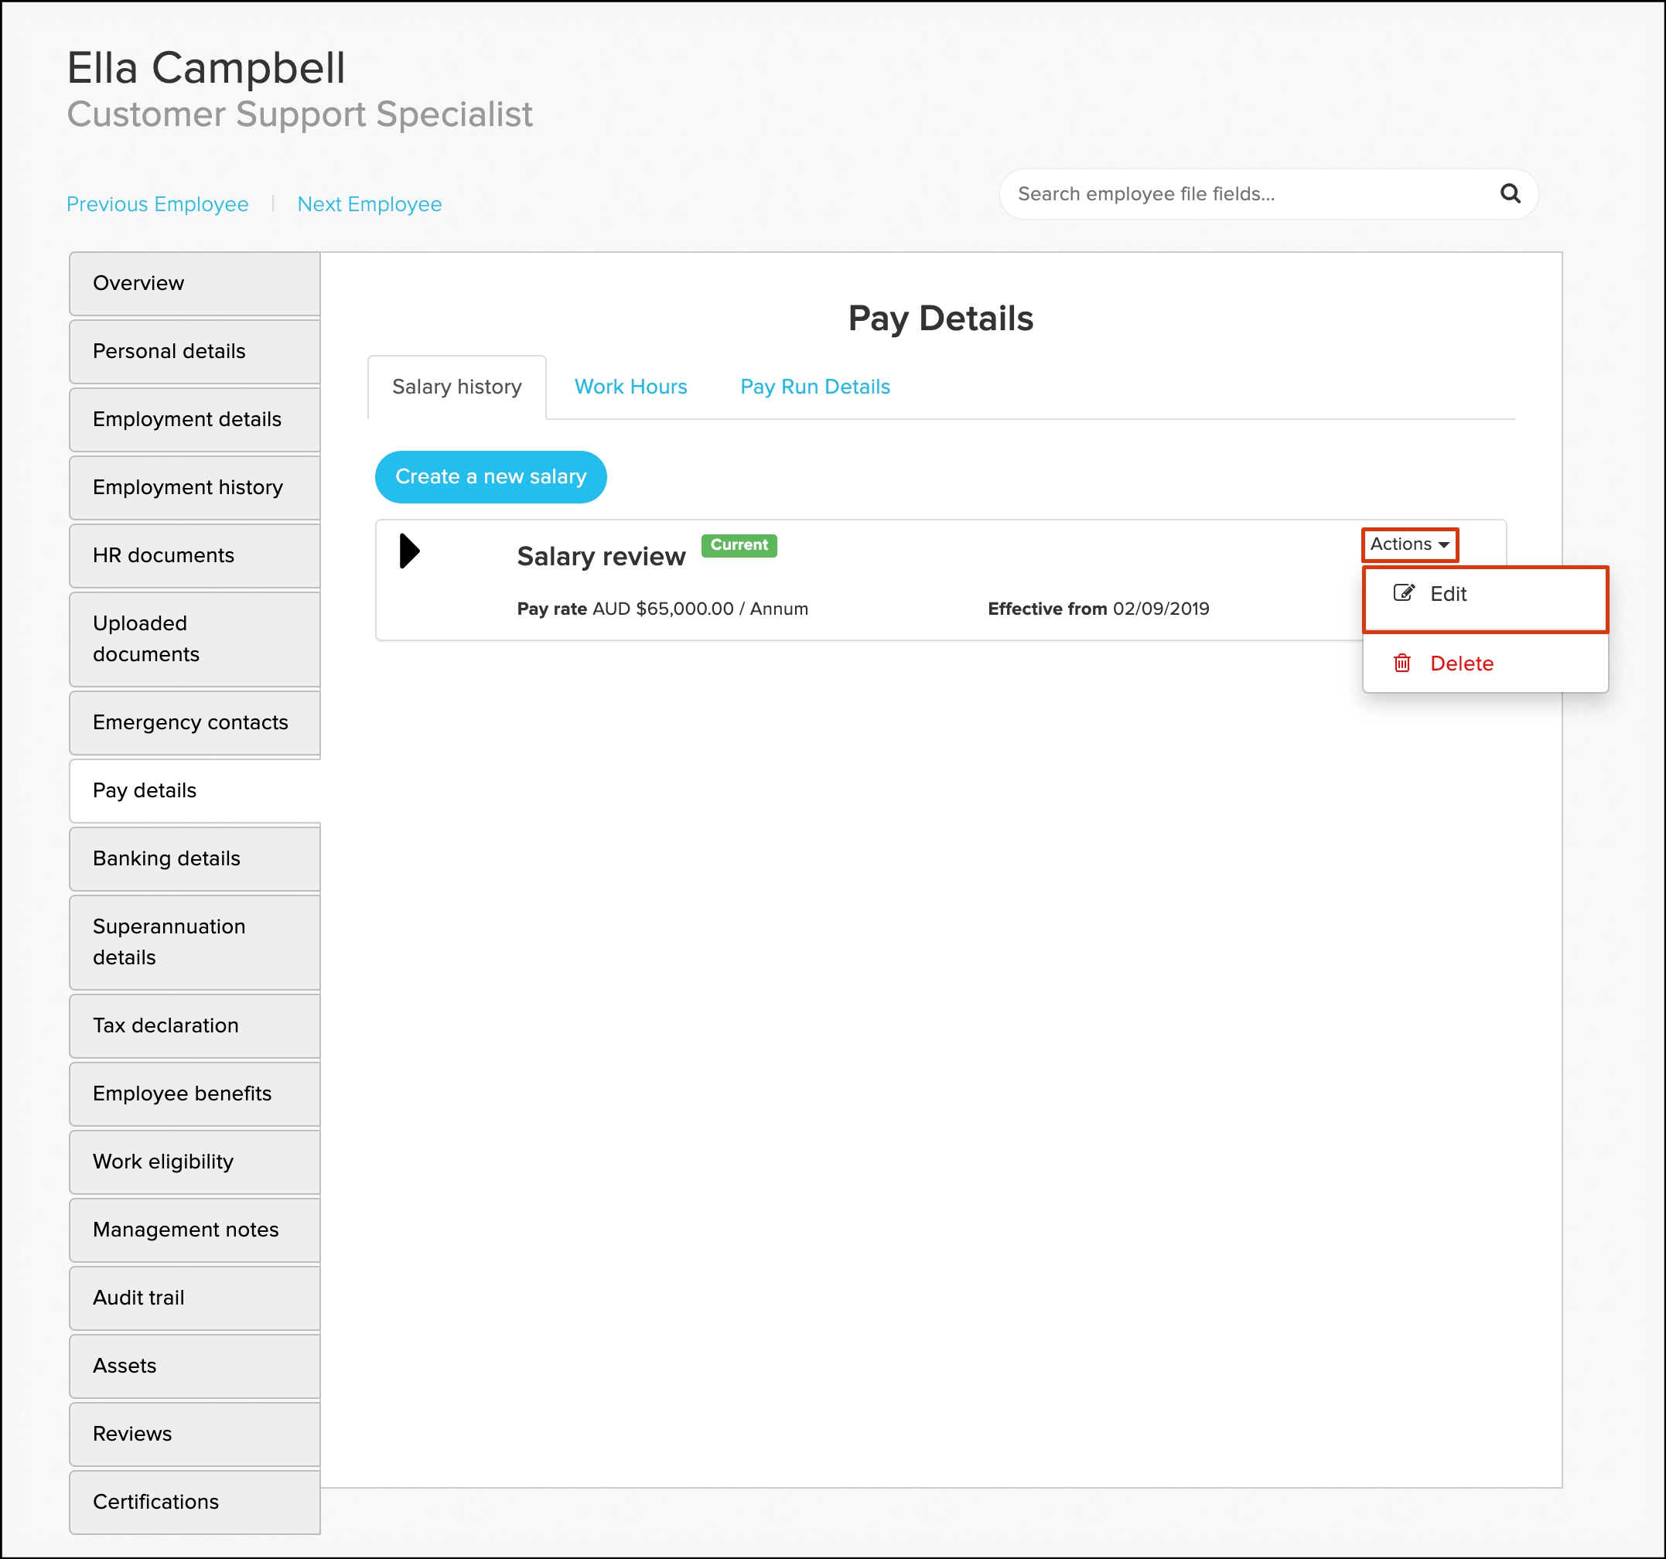Click the green Current badge

coord(739,544)
